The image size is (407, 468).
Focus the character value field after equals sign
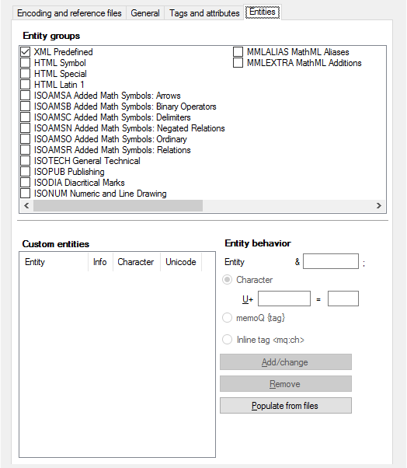coord(343,299)
